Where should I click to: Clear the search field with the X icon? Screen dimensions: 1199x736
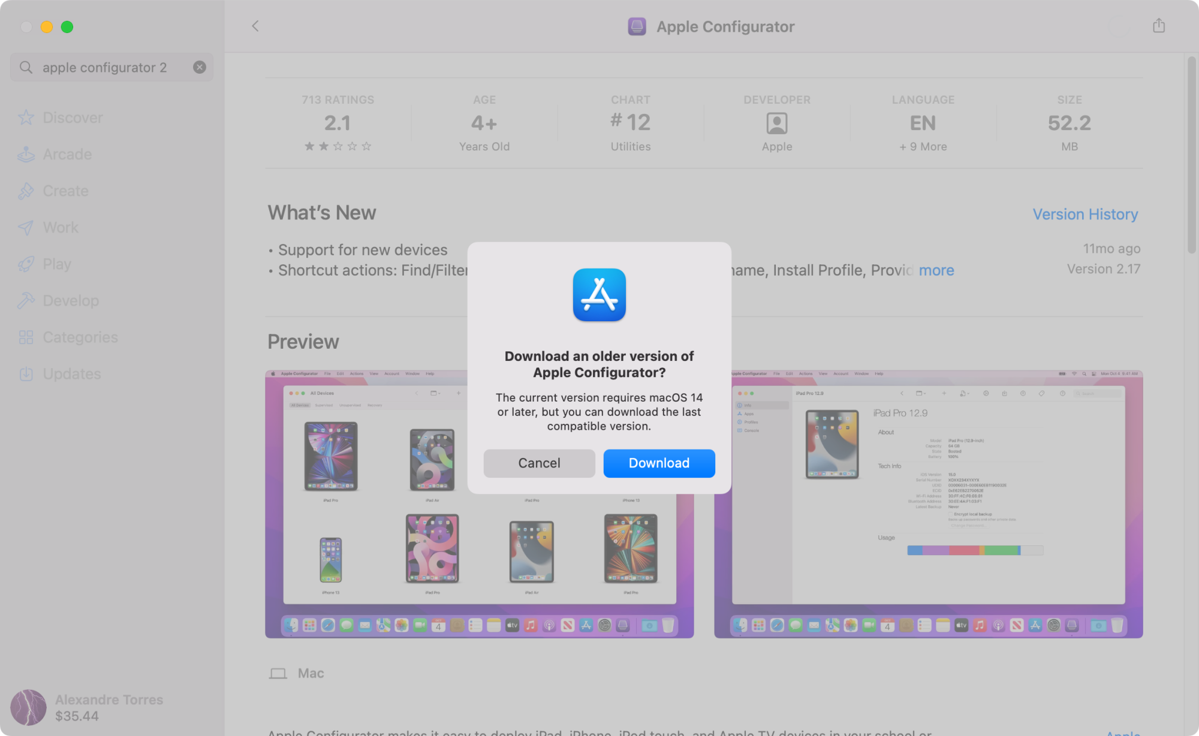coord(200,67)
